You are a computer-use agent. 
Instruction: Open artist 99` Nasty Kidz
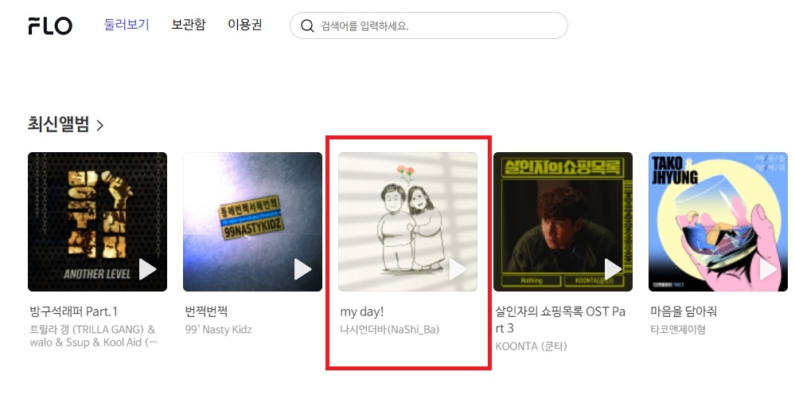[219, 330]
